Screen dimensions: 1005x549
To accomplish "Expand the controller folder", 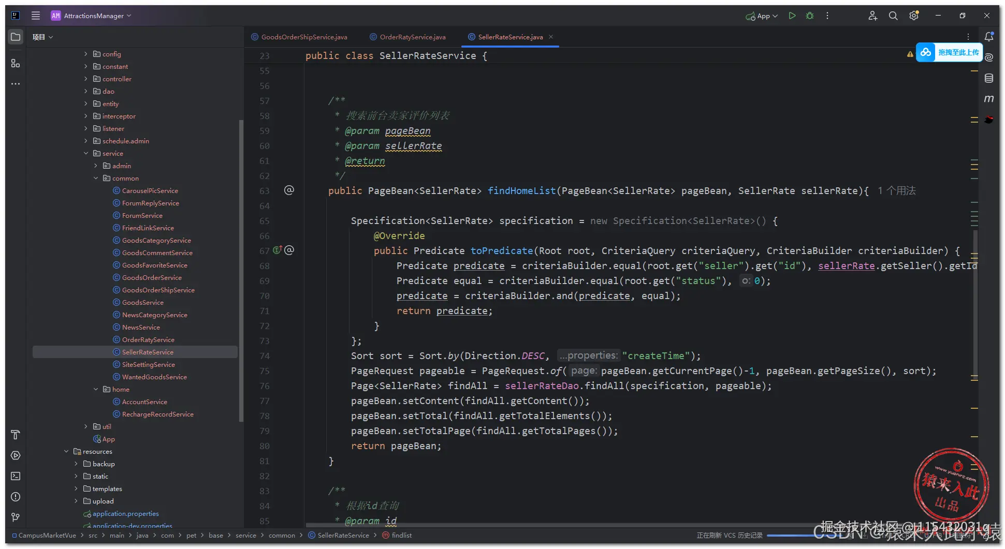I will (x=86, y=79).
